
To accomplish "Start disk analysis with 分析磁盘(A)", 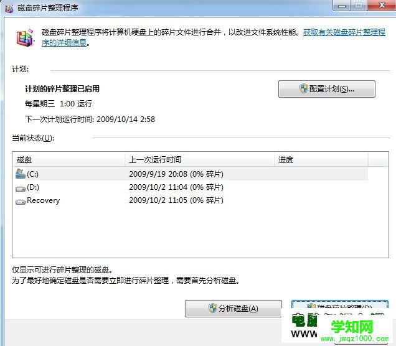I will [x=233, y=309].
